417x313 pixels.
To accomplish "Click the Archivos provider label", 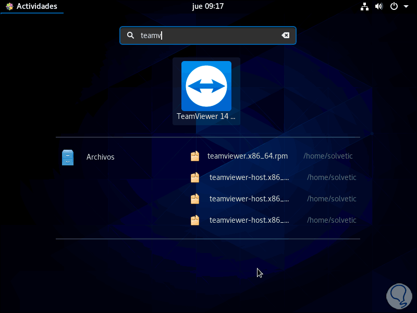I will [100, 157].
